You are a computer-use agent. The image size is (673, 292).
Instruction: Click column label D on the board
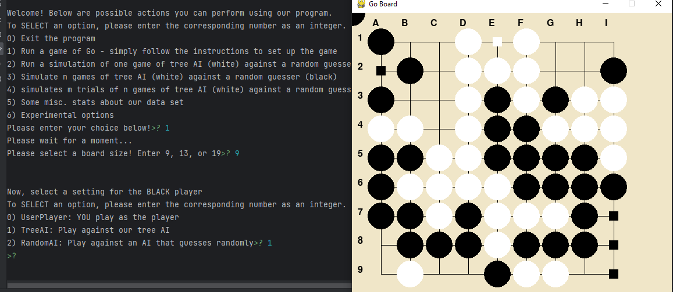pos(462,23)
